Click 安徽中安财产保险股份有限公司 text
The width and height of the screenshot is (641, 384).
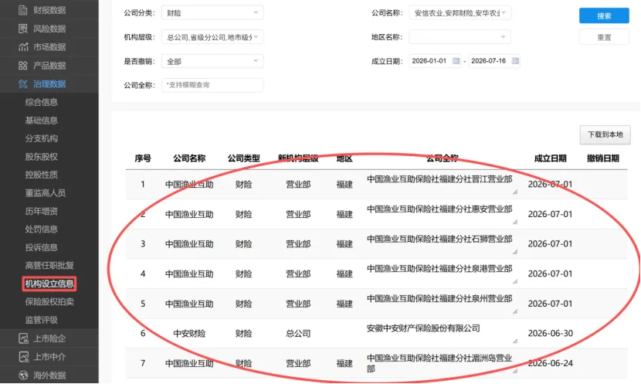pos(423,328)
